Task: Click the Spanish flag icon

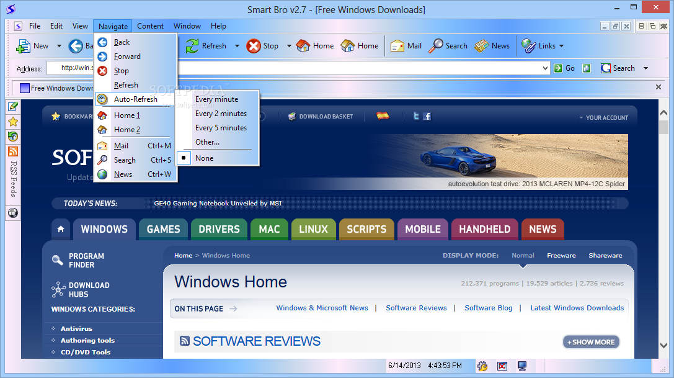Action: coord(383,115)
